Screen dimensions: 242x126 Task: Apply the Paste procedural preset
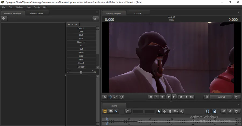pos(81,53)
